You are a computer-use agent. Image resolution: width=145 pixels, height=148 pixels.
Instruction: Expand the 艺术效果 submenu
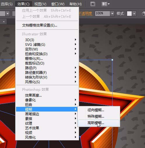tap(47, 128)
